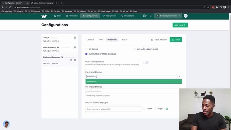231x130 pixels.
Task: Open the TO DO bookmark folder
Action: pos(46,11)
